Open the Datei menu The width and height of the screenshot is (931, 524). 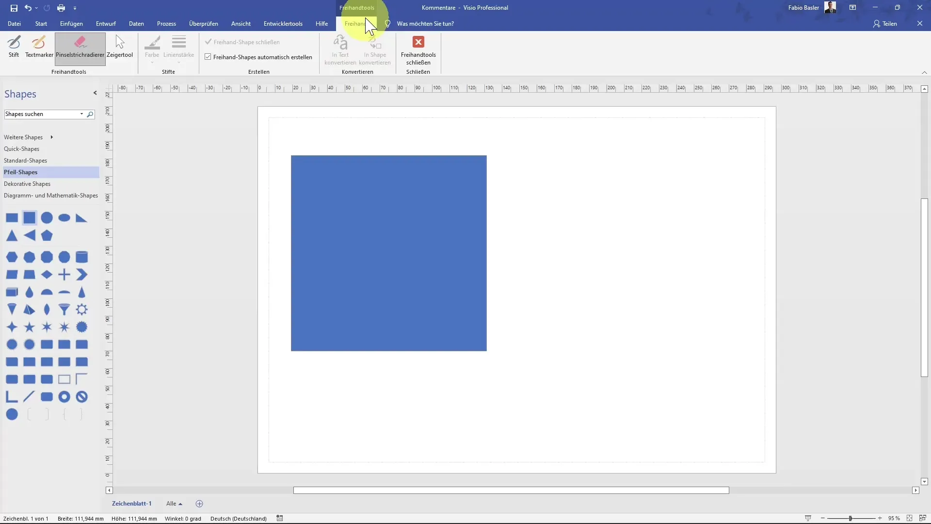tap(14, 23)
